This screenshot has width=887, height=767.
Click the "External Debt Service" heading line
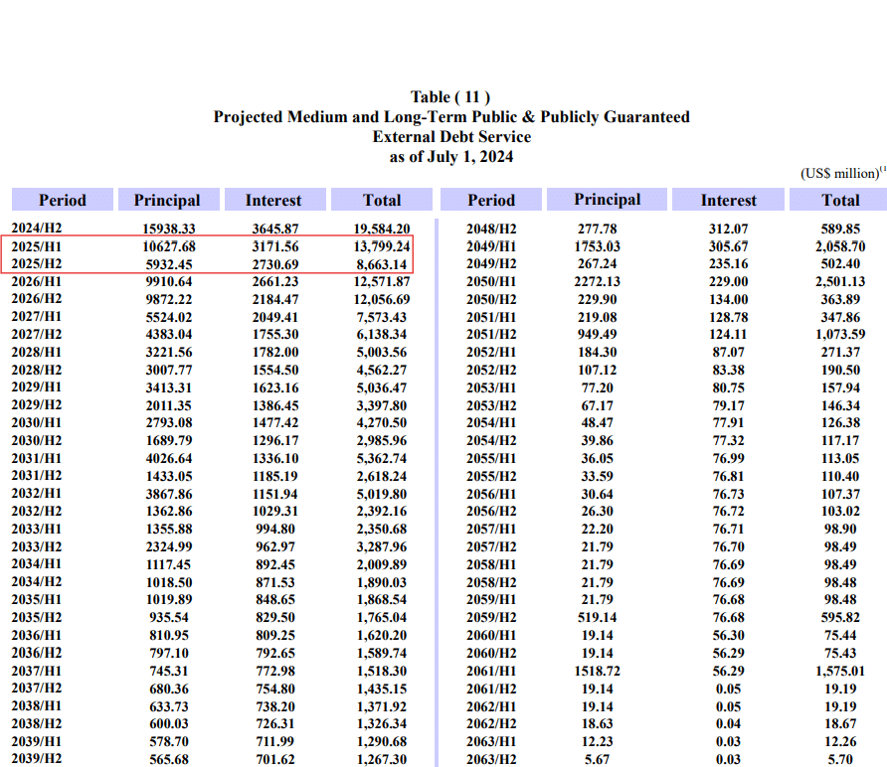tap(450, 137)
